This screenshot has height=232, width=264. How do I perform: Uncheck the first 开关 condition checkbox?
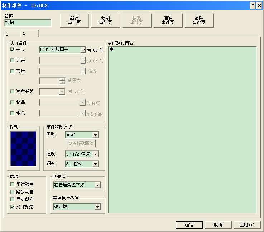tap(12, 50)
